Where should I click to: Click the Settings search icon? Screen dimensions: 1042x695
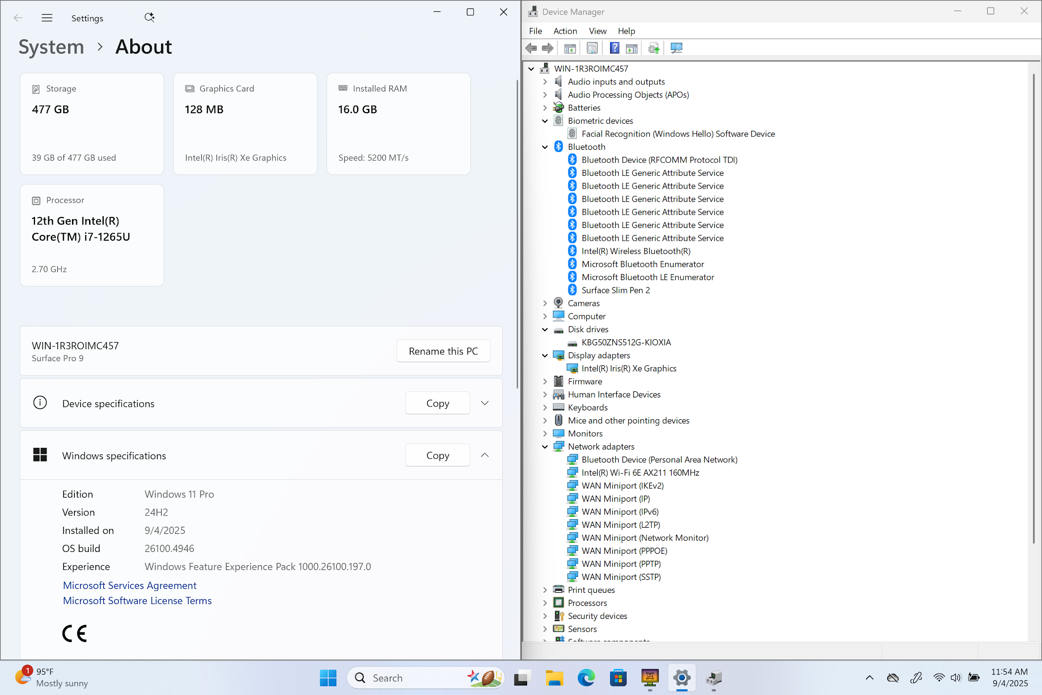[x=149, y=18]
